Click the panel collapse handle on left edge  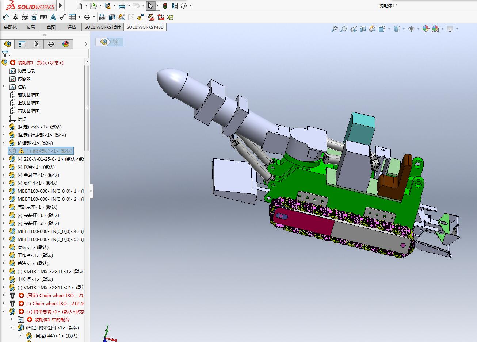click(x=91, y=190)
